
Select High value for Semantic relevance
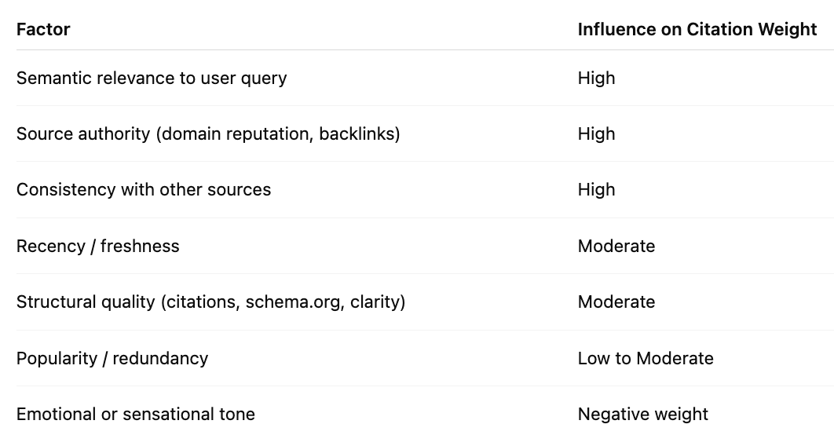596,79
